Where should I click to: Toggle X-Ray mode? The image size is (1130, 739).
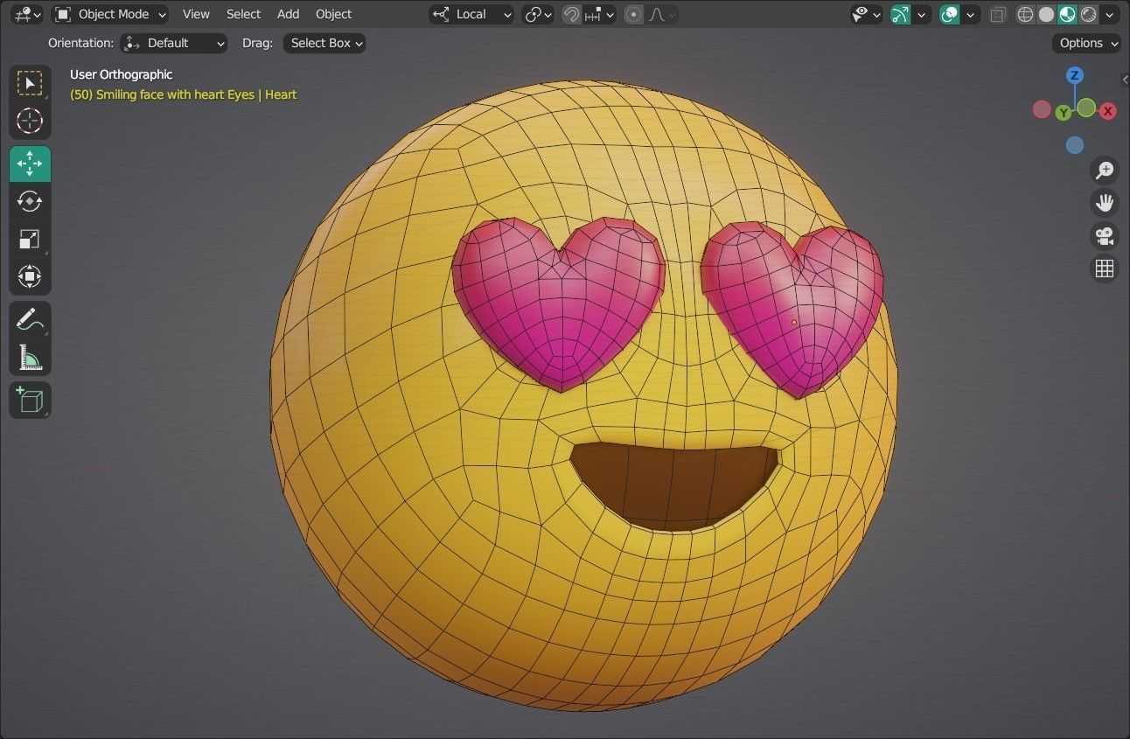pos(998,14)
